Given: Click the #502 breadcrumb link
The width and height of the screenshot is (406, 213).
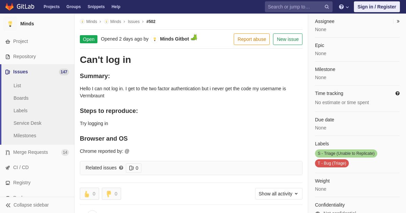Looking at the screenshot, I should tap(151, 22).
